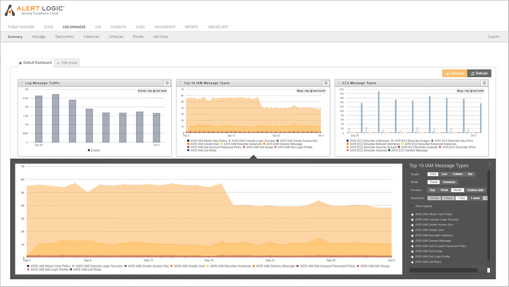Expand AWS IAM List Roles entry
The width and height of the screenshot is (509, 287).
412,262
